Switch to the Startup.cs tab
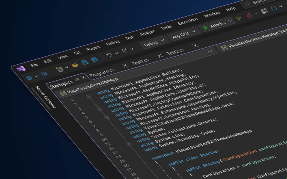This screenshot has width=287, height=179. point(61,85)
